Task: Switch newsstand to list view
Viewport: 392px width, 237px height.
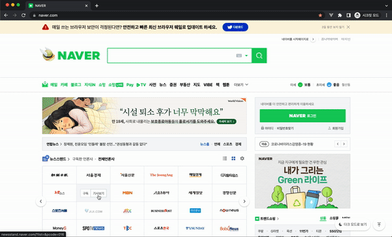Action: pos(225,159)
